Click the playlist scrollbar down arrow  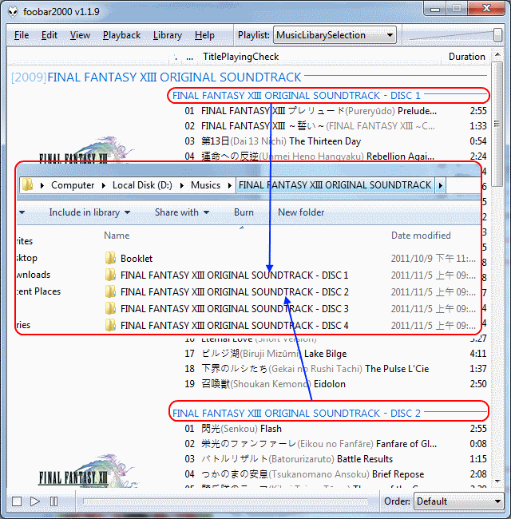click(497, 481)
